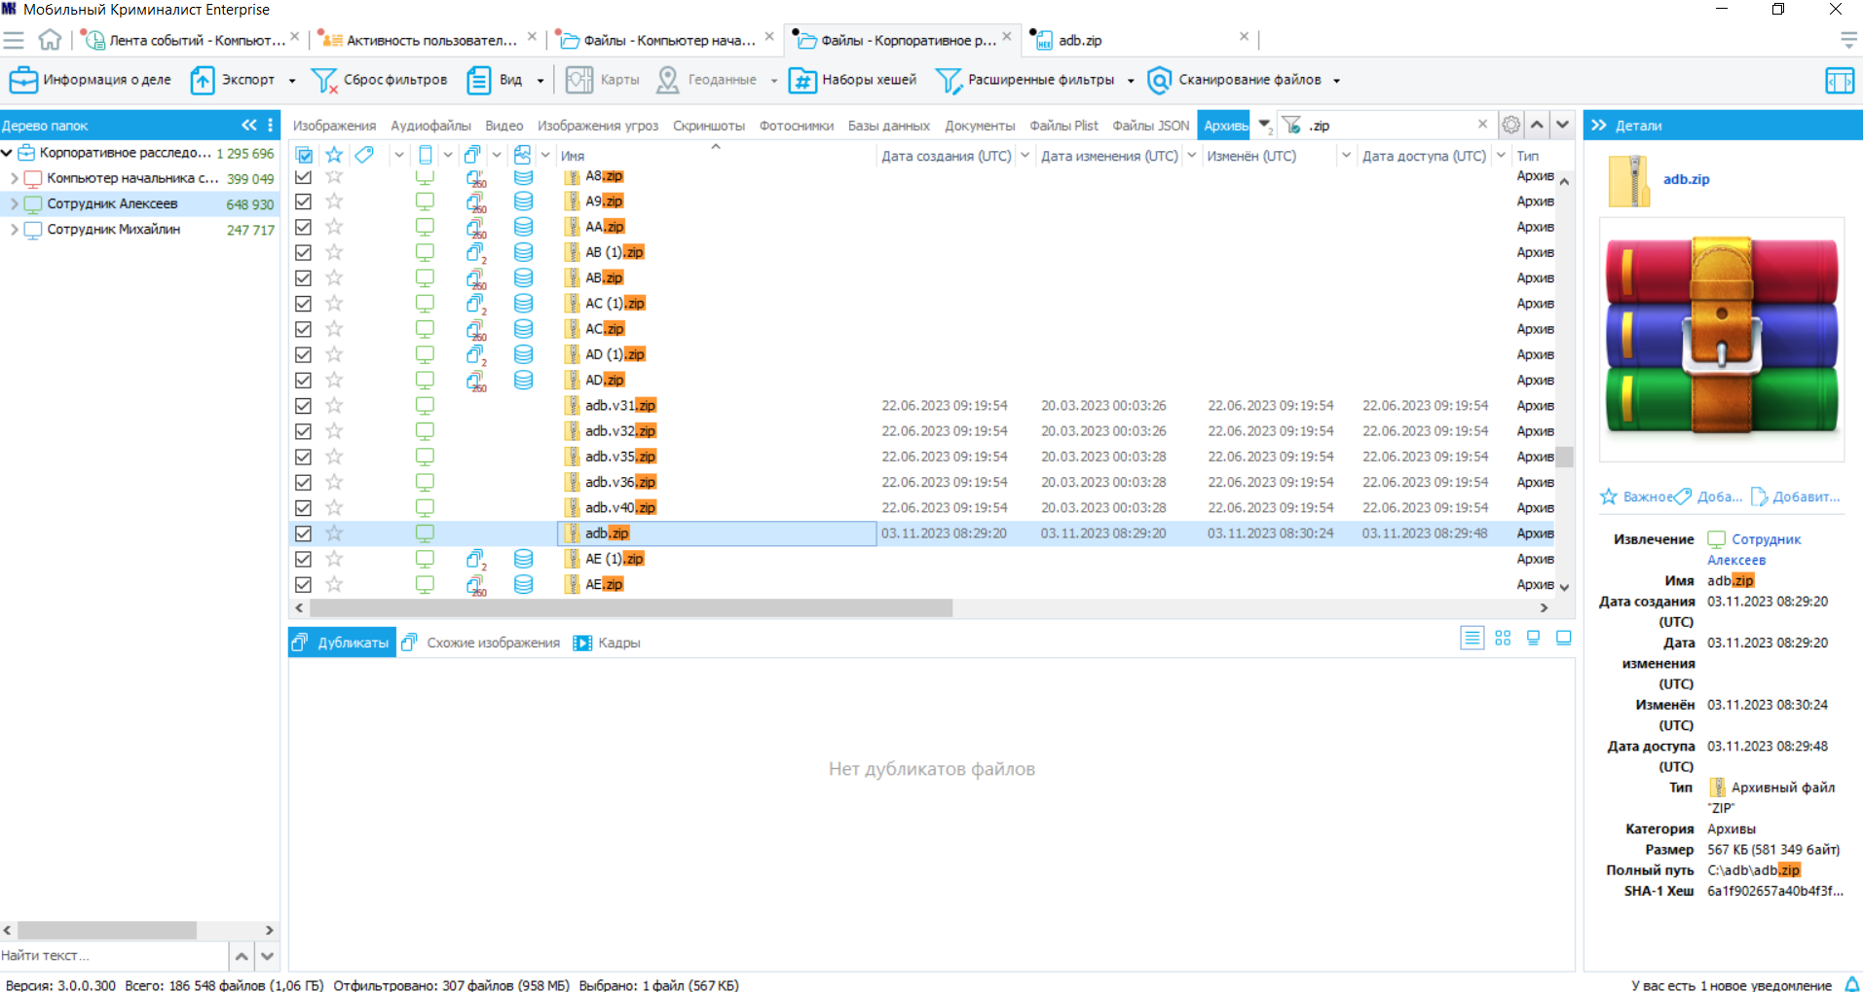Uncheck the checkbox for adb.zip row
The width and height of the screenshot is (1863, 992).
tap(304, 533)
